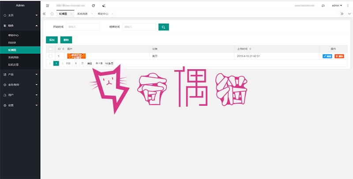Click the Admin logo title
Image resolution: width=353 pixels, height=179 pixels.
(x=20, y=5)
